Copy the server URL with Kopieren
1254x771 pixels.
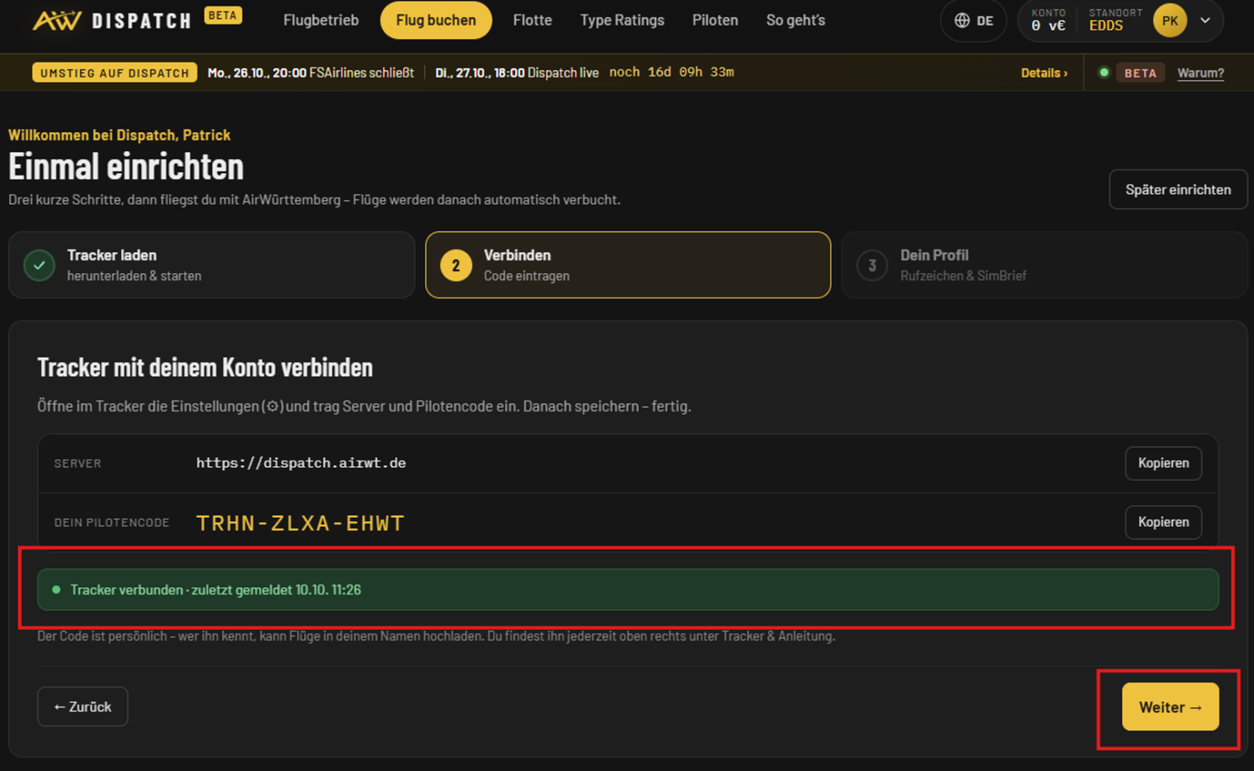click(1163, 463)
